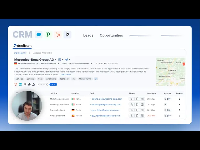Expand the Mercedes-Benz Group AG name dropdown

(56, 60)
